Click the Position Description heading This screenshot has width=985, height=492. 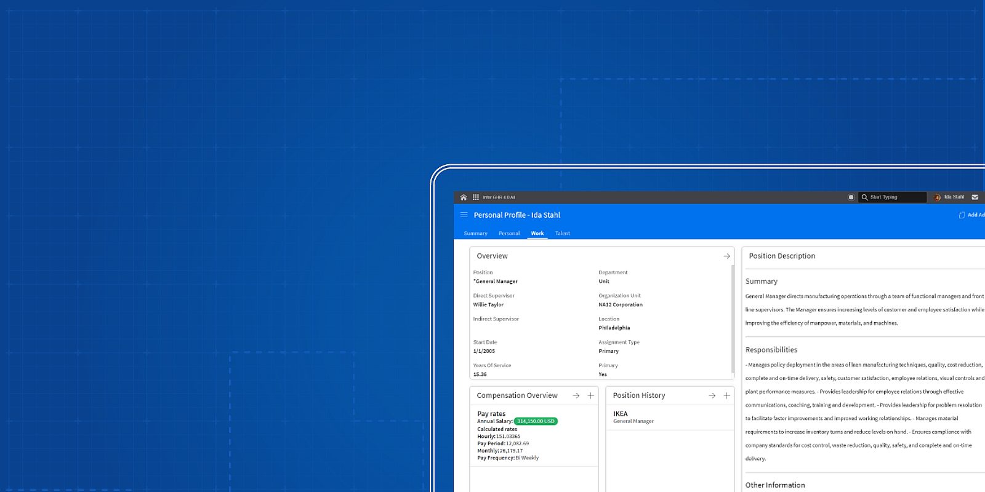pos(782,256)
